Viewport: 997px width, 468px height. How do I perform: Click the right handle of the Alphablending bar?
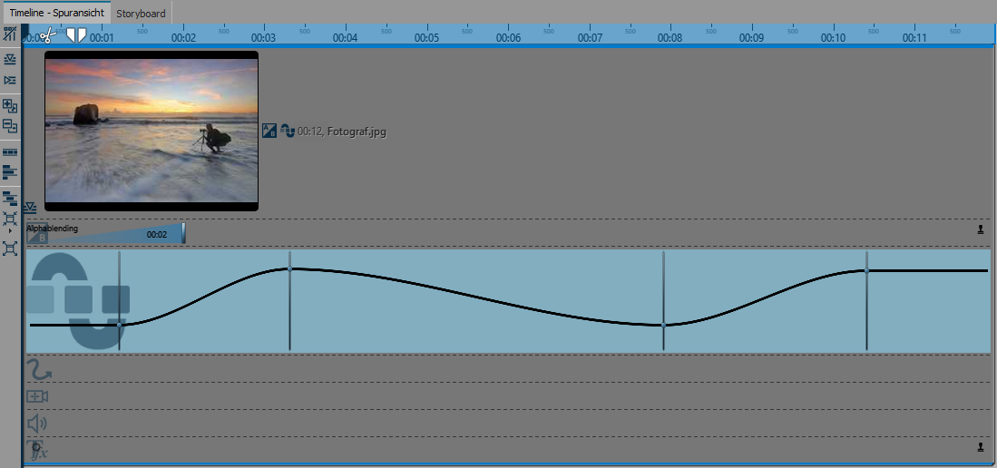[184, 233]
